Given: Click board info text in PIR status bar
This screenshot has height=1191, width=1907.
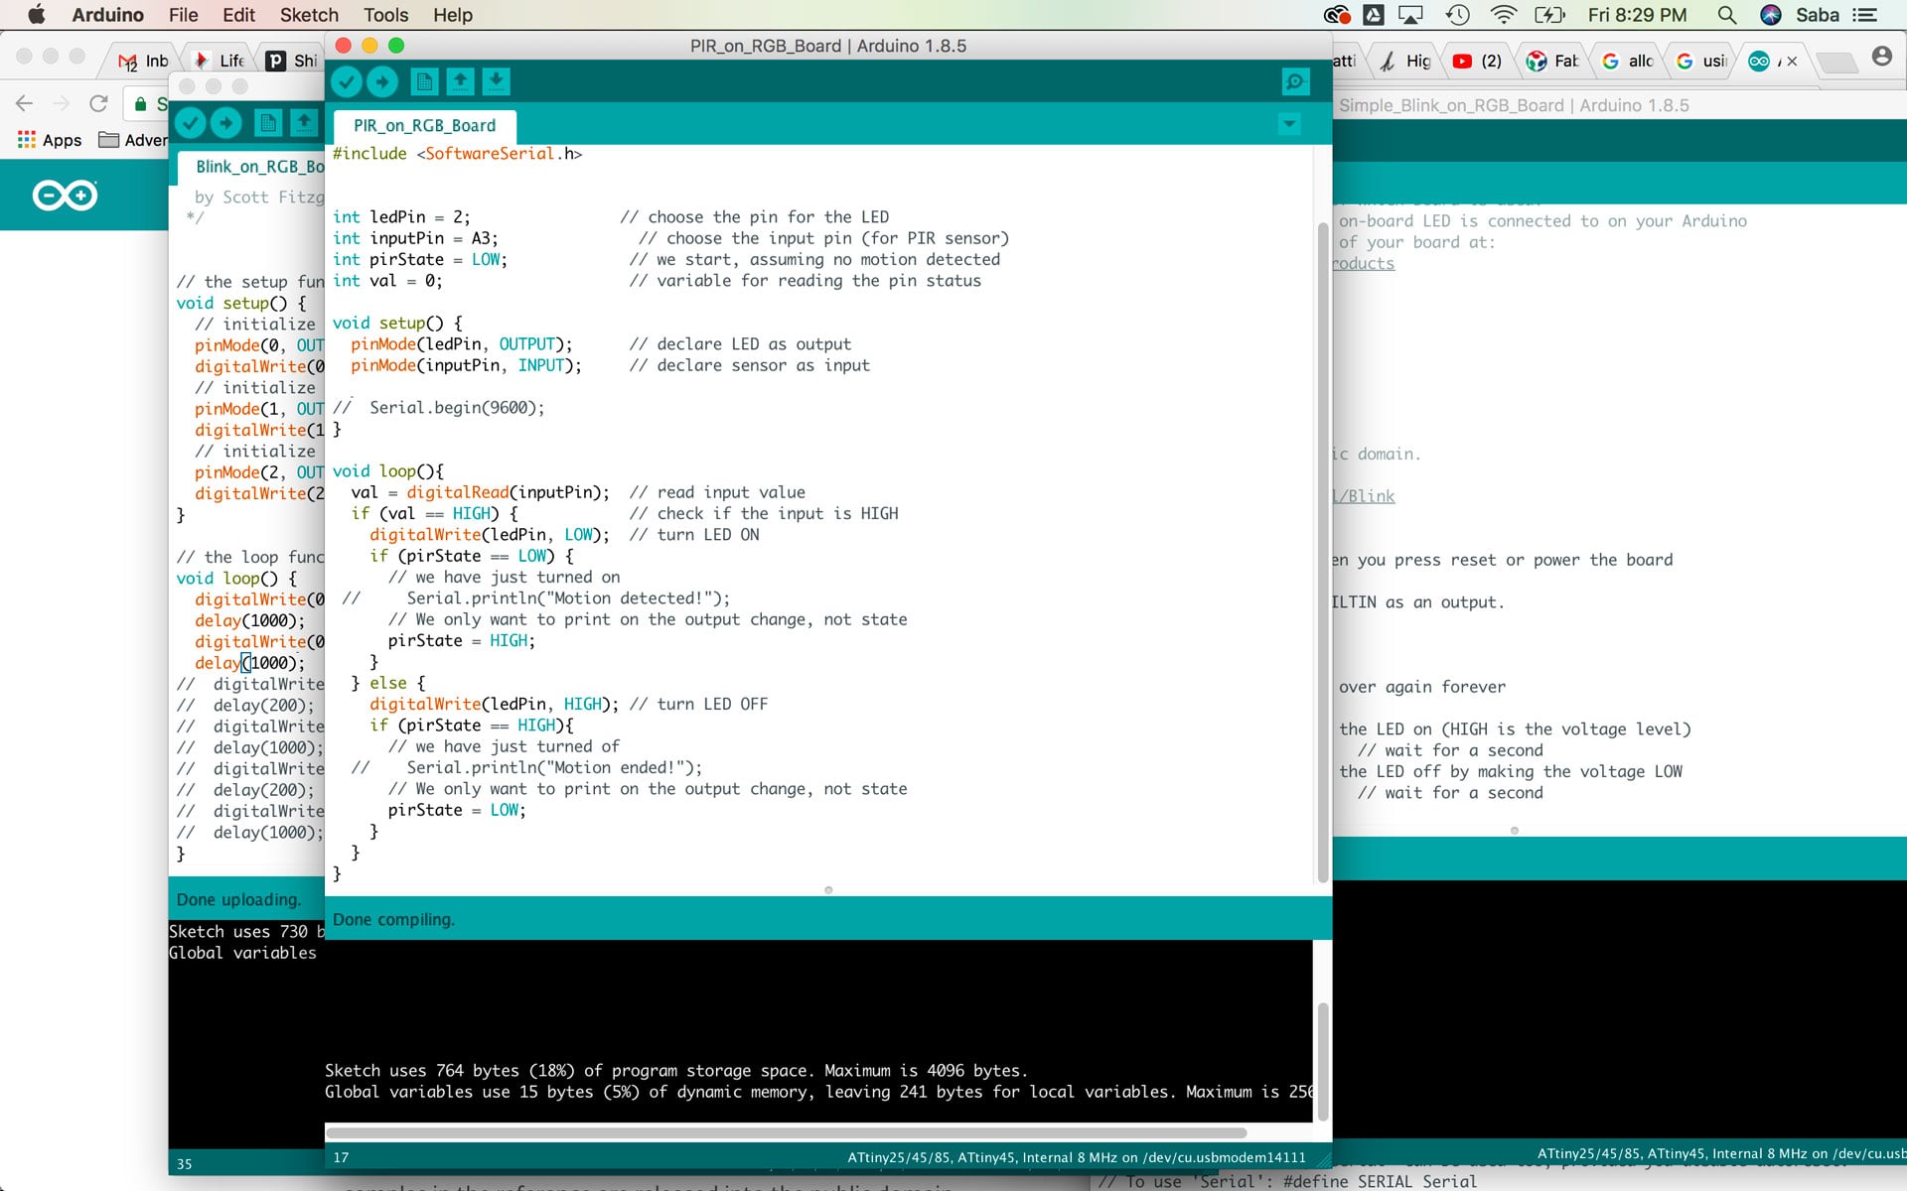Looking at the screenshot, I should 1077,1157.
